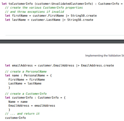
Task: Click comment 'and throw exceptions if invalid'
Action: click(34, 12)
